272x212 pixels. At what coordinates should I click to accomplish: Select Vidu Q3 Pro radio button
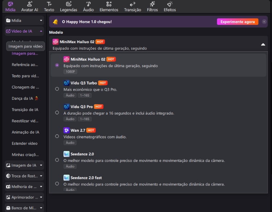[x=57, y=113]
